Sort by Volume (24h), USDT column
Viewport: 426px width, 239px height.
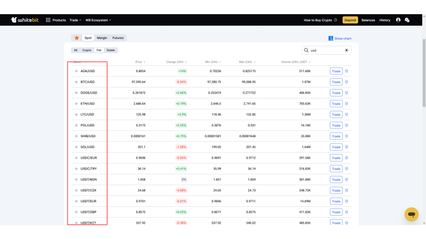296,62
